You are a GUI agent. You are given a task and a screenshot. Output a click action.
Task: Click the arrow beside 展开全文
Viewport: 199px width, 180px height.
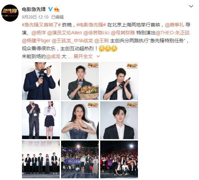[x=98, y=56]
